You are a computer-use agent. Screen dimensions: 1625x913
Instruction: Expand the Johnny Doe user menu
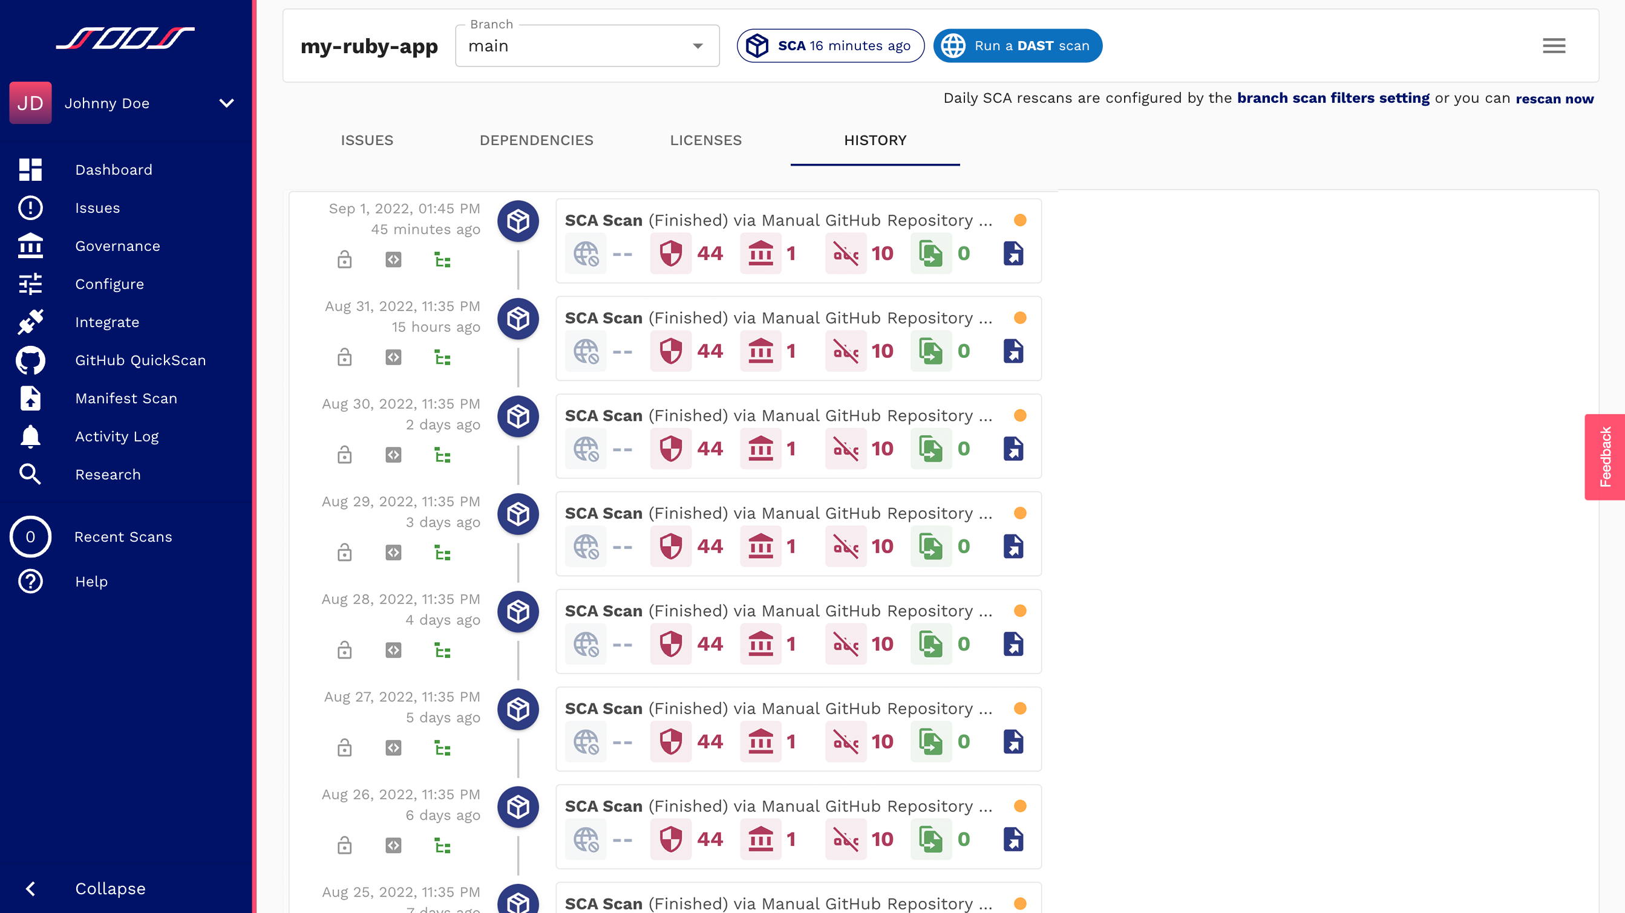(x=226, y=103)
